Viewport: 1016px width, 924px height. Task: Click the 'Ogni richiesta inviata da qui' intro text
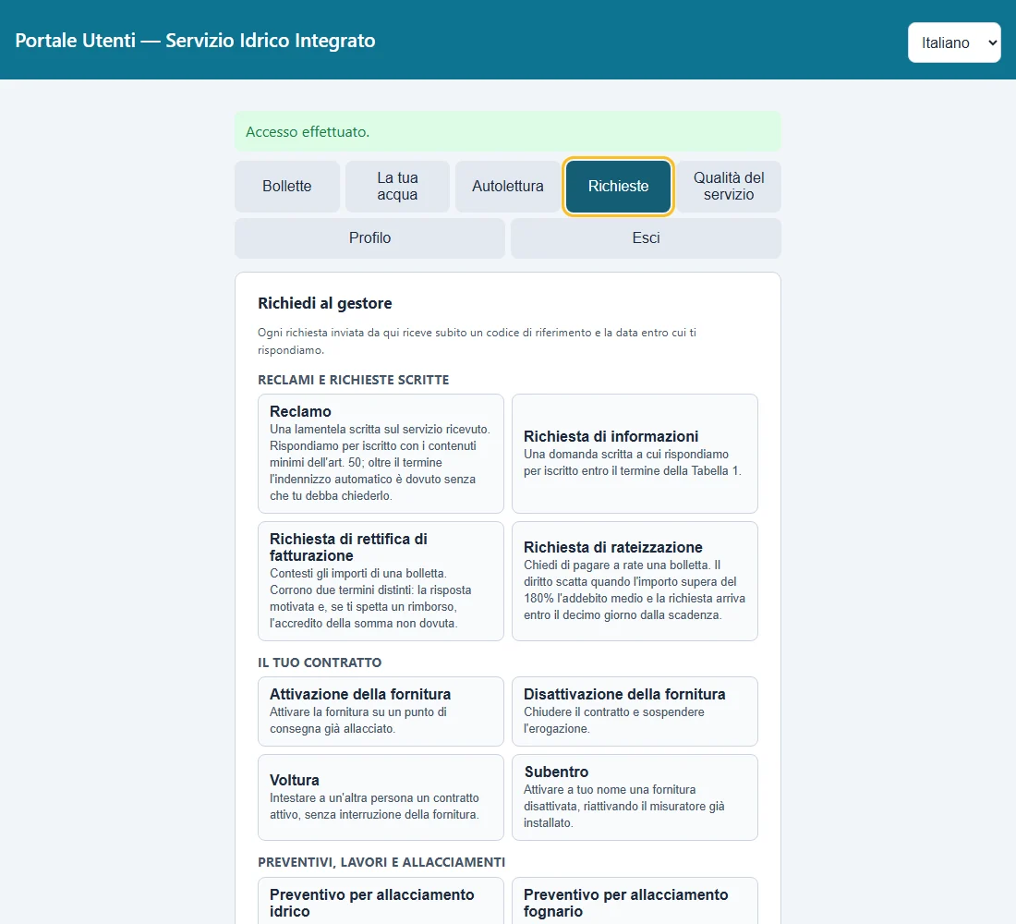477,341
